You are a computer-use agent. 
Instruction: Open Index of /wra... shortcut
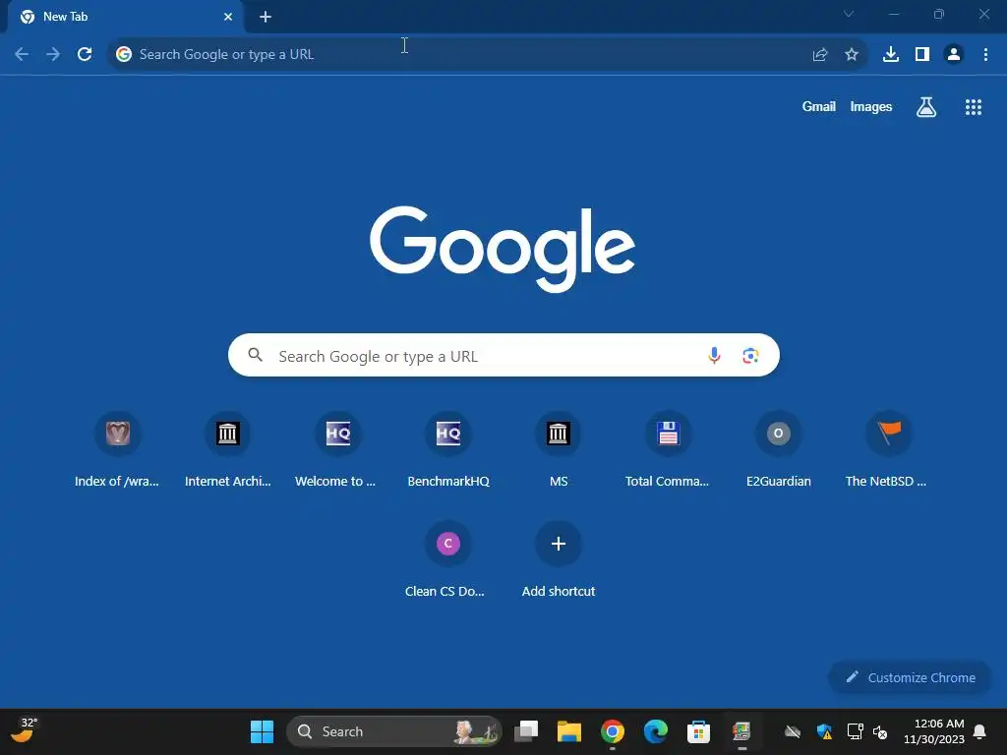[117, 451]
